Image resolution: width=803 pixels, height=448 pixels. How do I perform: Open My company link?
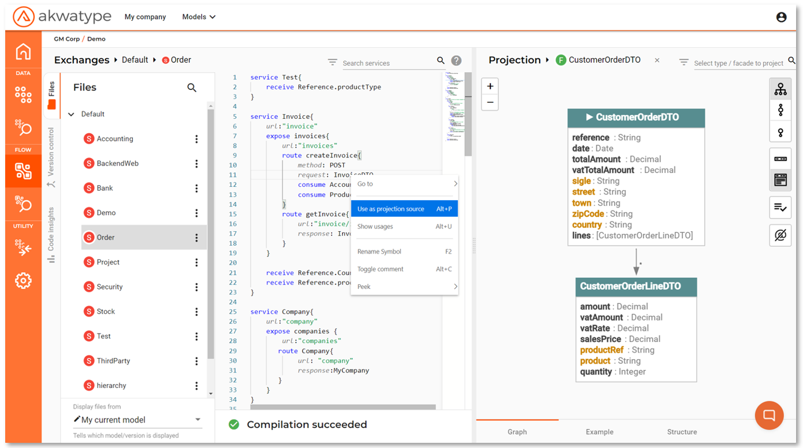pos(145,17)
